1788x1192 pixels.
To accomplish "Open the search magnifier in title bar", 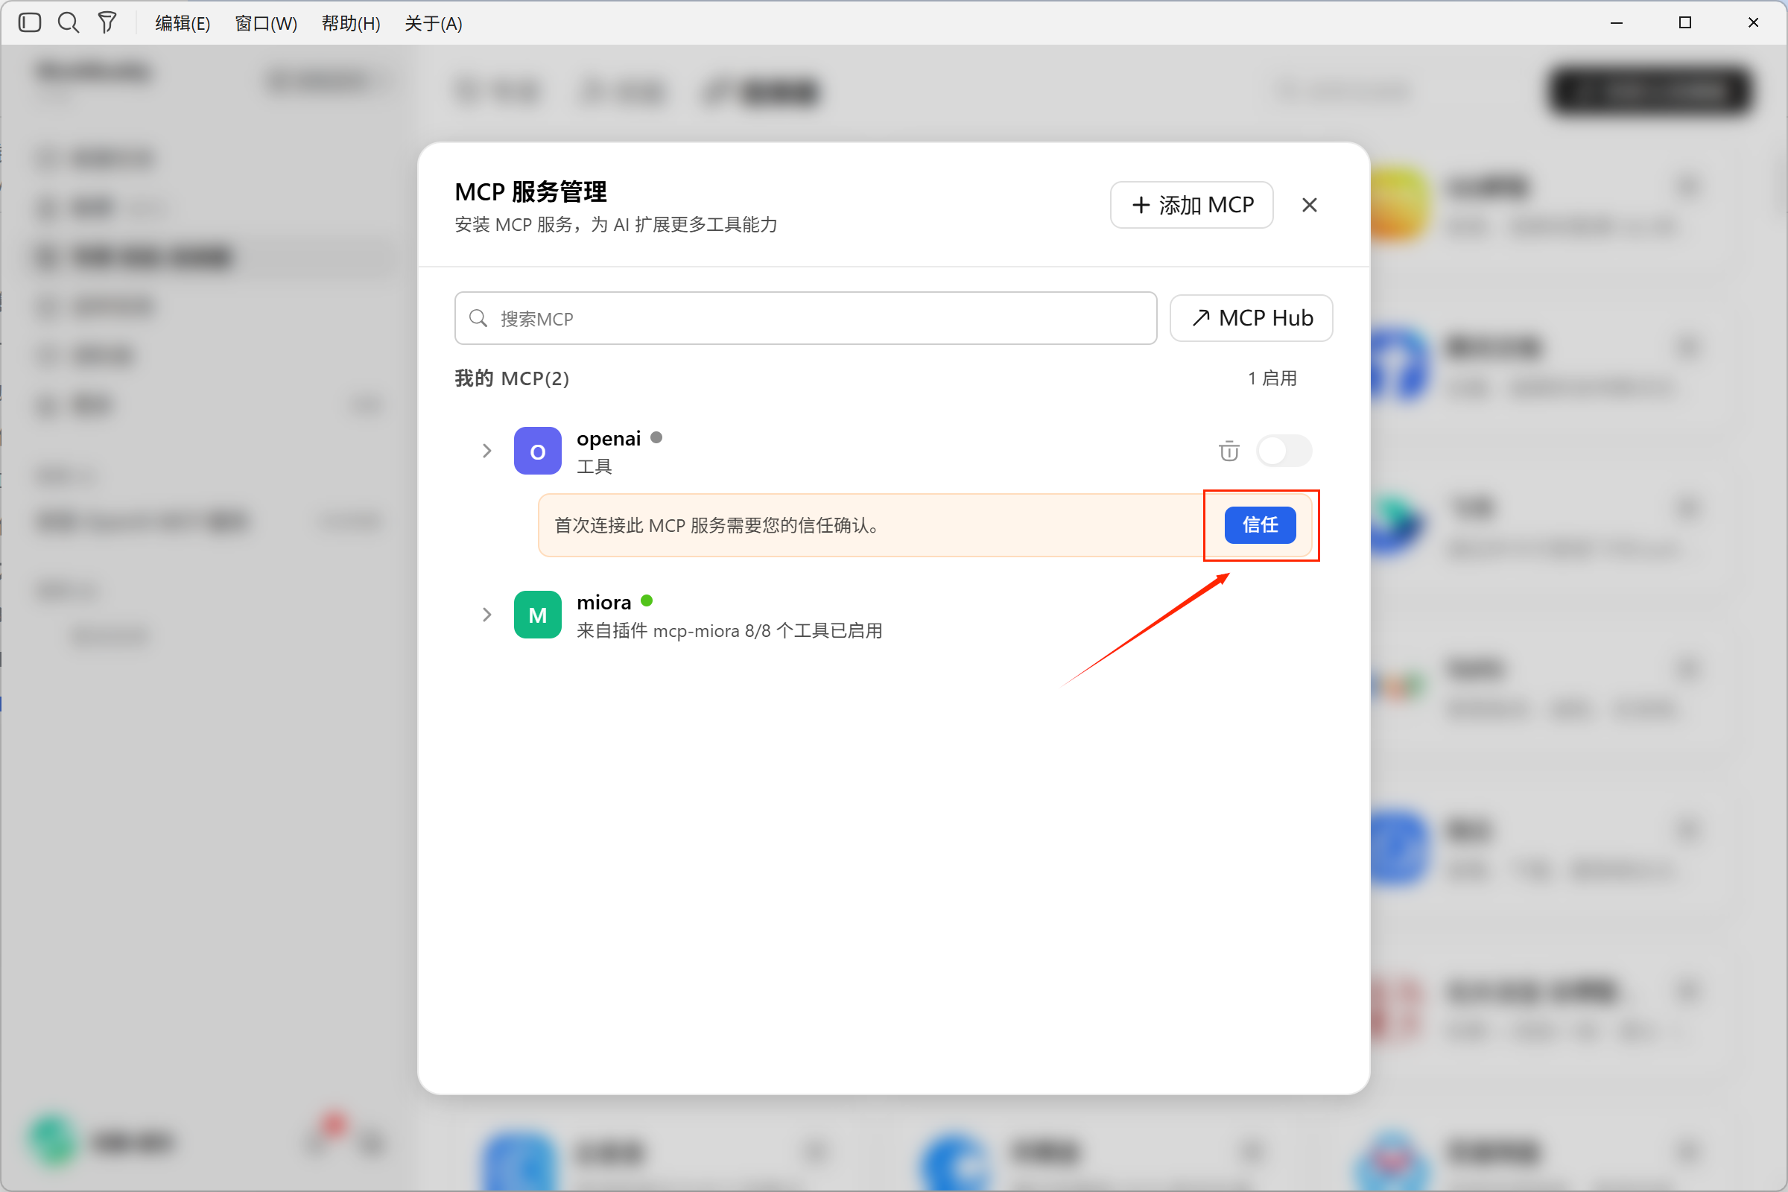I will [69, 23].
